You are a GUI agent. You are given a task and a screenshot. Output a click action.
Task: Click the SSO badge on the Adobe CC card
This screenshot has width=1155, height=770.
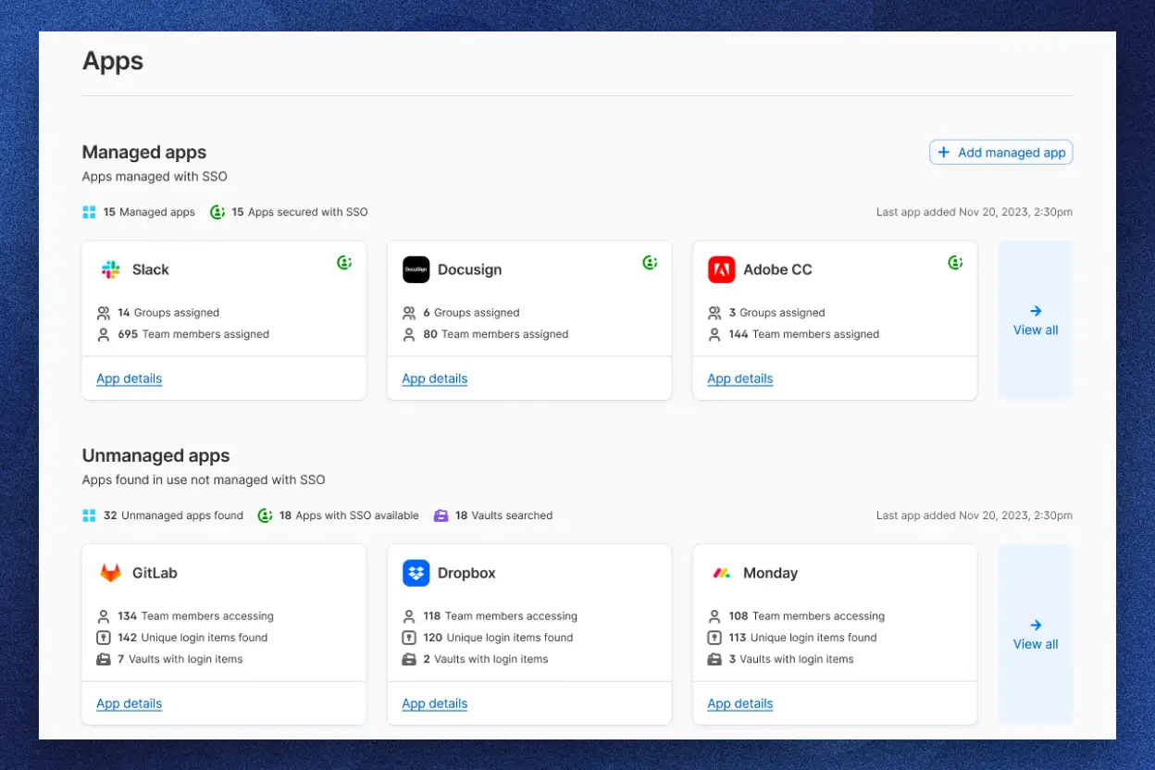pos(955,262)
